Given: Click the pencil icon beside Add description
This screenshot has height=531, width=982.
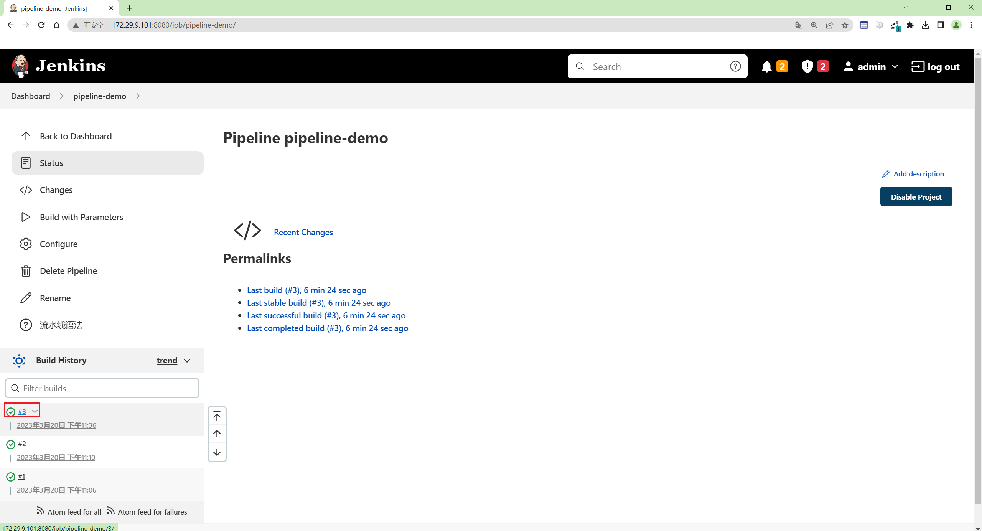Looking at the screenshot, I should [886, 174].
